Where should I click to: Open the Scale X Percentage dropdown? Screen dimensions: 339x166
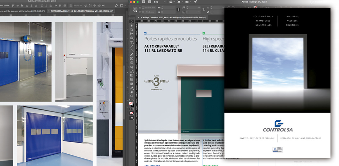tap(199, 8)
